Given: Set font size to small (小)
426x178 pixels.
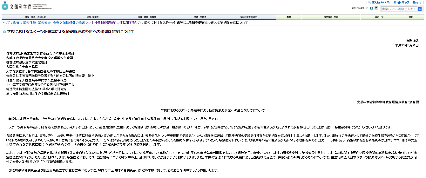Looking at the screenshot, I should click(367, 8).
